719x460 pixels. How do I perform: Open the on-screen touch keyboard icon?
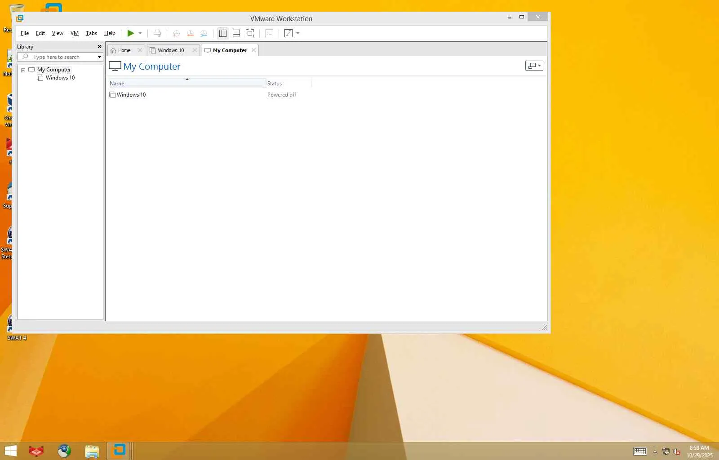[x=640, y=451]
